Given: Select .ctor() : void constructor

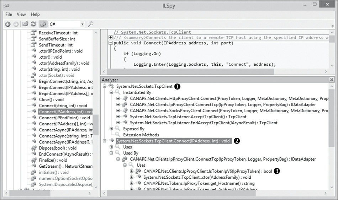Looking at the screenshot, I should pyautogui.click(x=50, y=57).
